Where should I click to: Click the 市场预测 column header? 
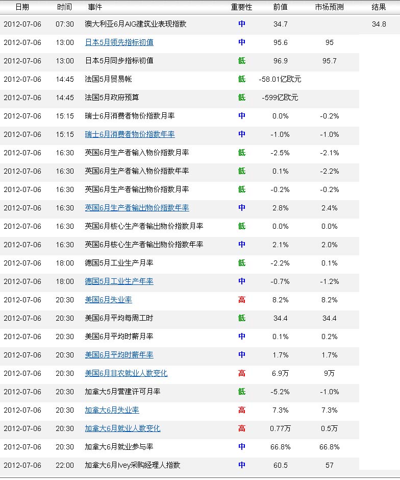(x=330, y=7)
